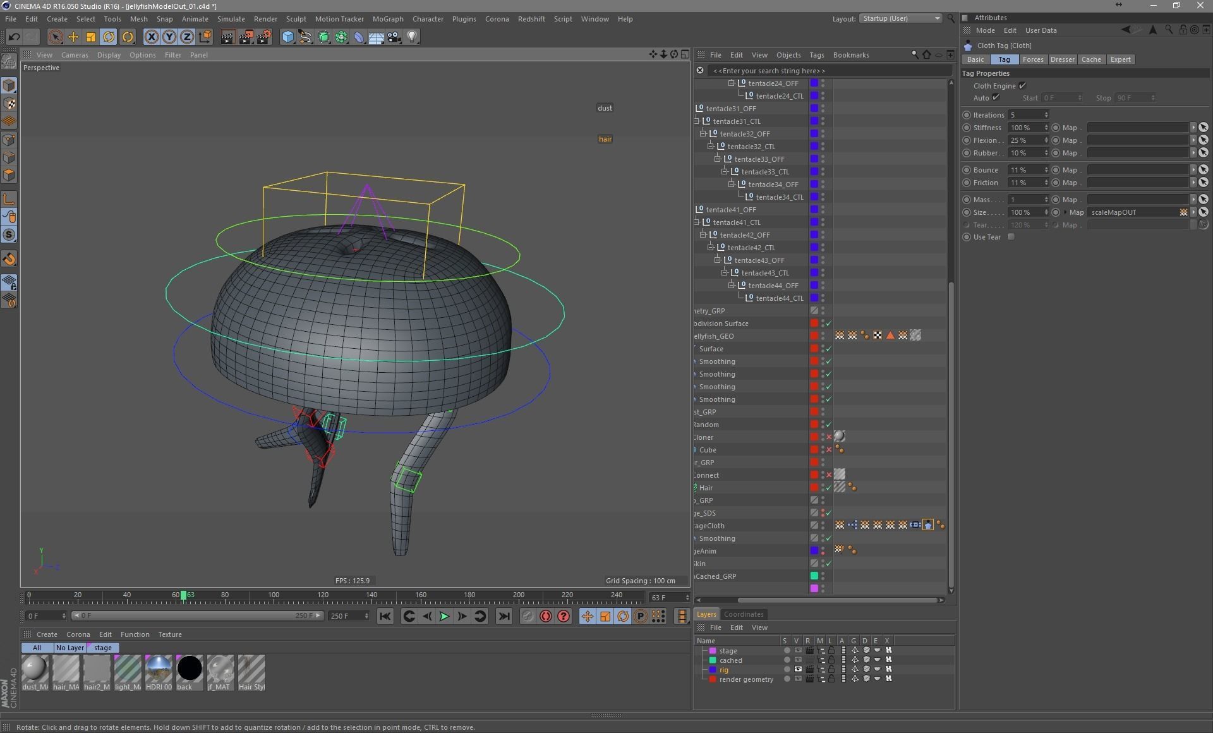Collapse tentacle43_CTL tree node
This screenshot has height=733, width=1213.
click(x=724, y=273)
